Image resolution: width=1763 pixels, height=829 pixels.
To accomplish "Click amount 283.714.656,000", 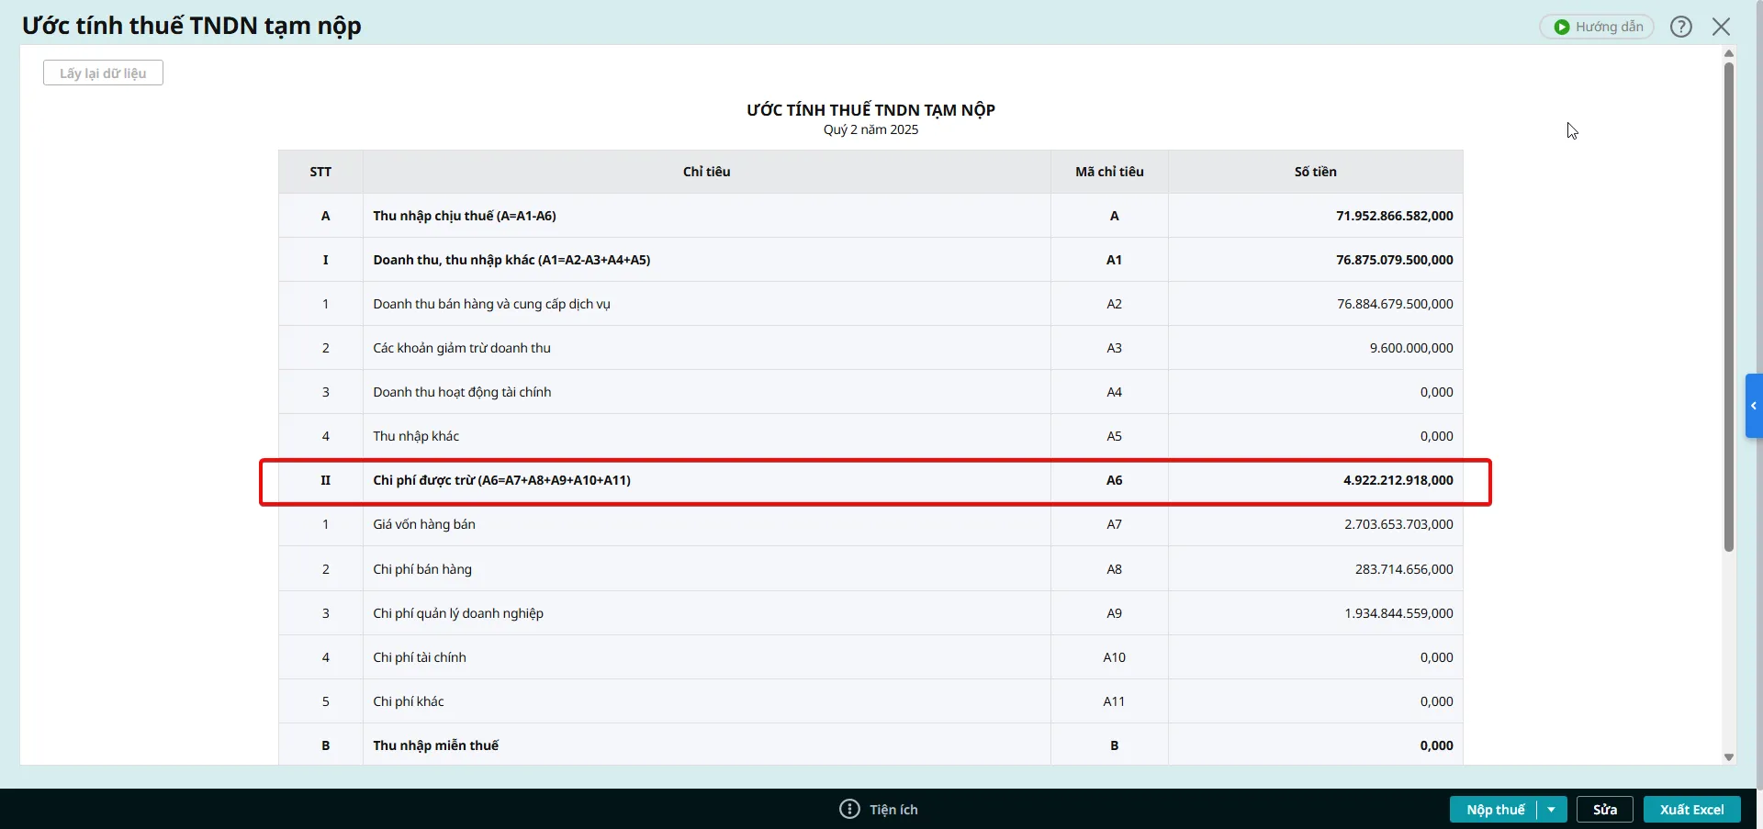I will click(1404, 569).
